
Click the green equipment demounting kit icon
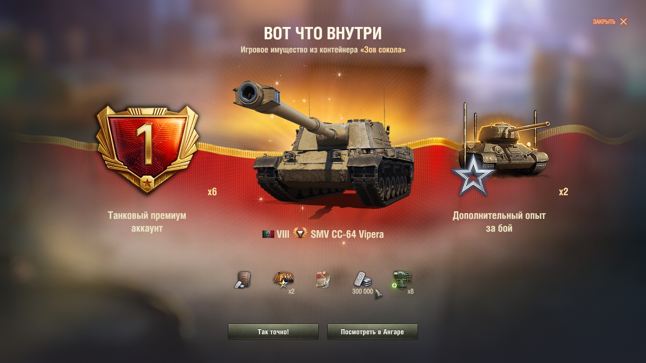point(402,280)
